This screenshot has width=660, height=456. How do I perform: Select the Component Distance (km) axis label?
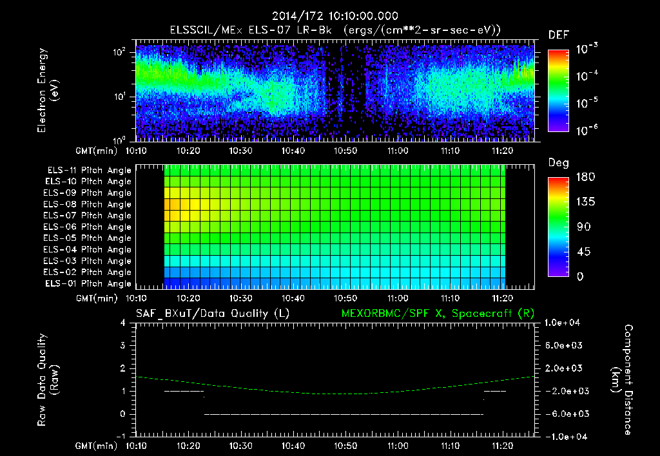622,380
